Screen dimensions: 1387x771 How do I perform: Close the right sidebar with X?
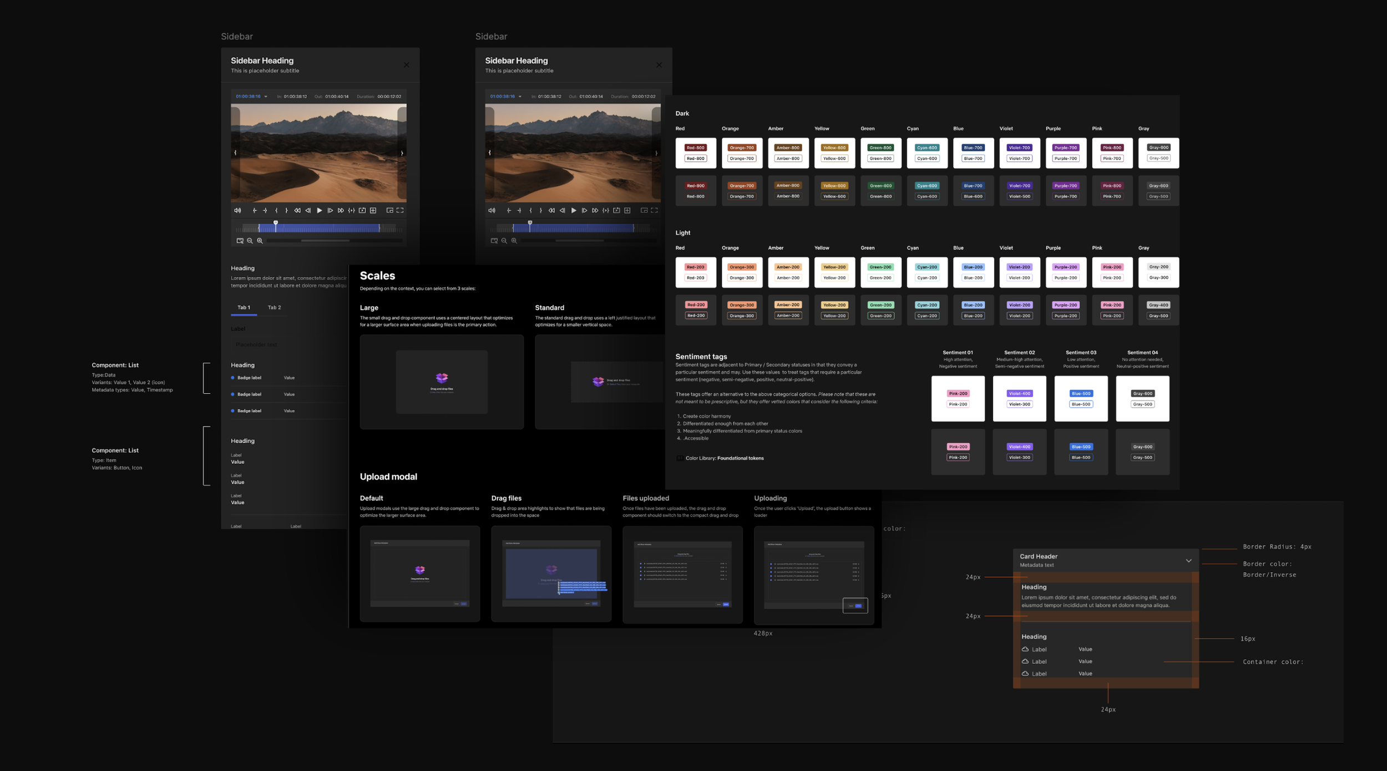pyautogui.click(x=659, y=65)
